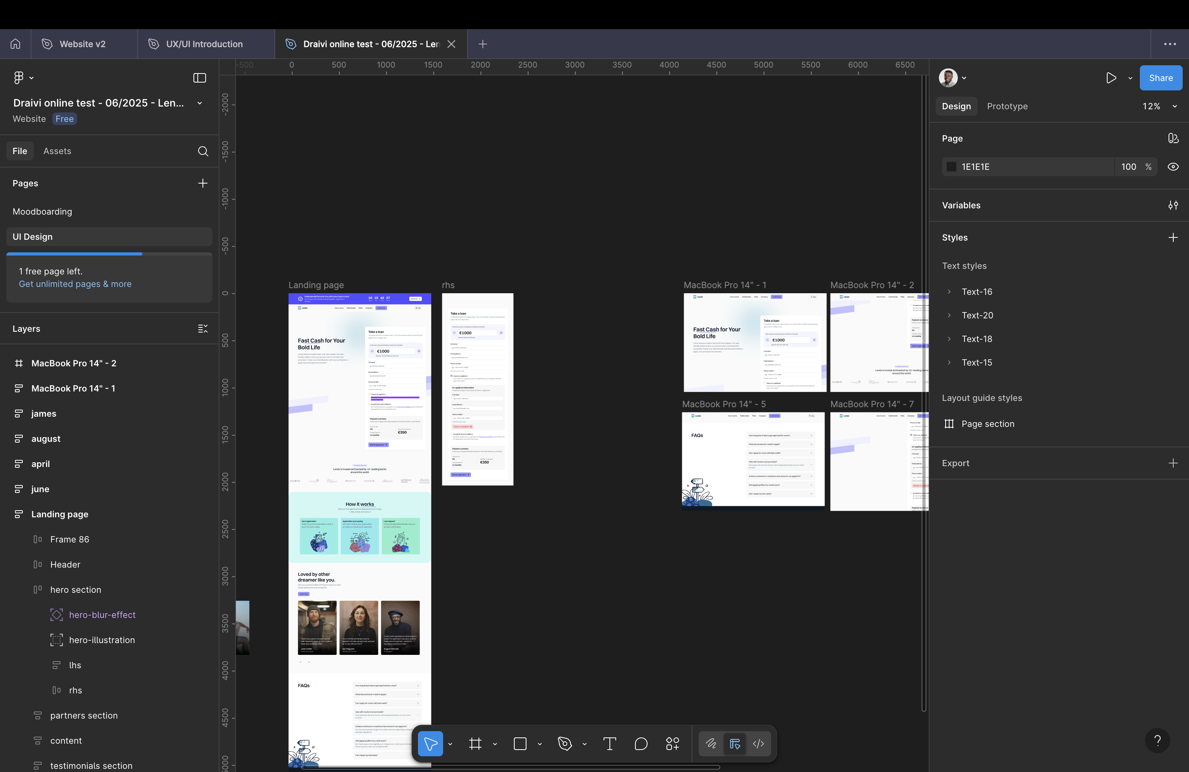The width and height of the screenshot is (1189, 772).
Task: Expand the Text-16 style group
Action: point(948,292)
